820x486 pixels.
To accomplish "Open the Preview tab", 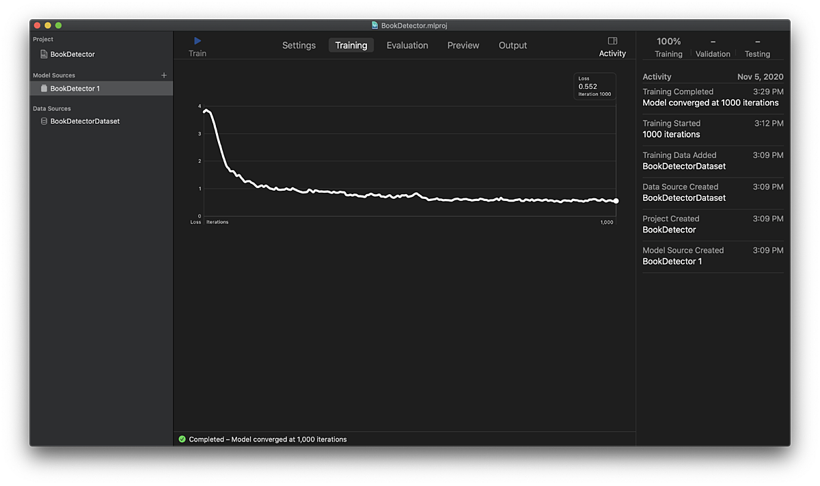I will (463, 45).
